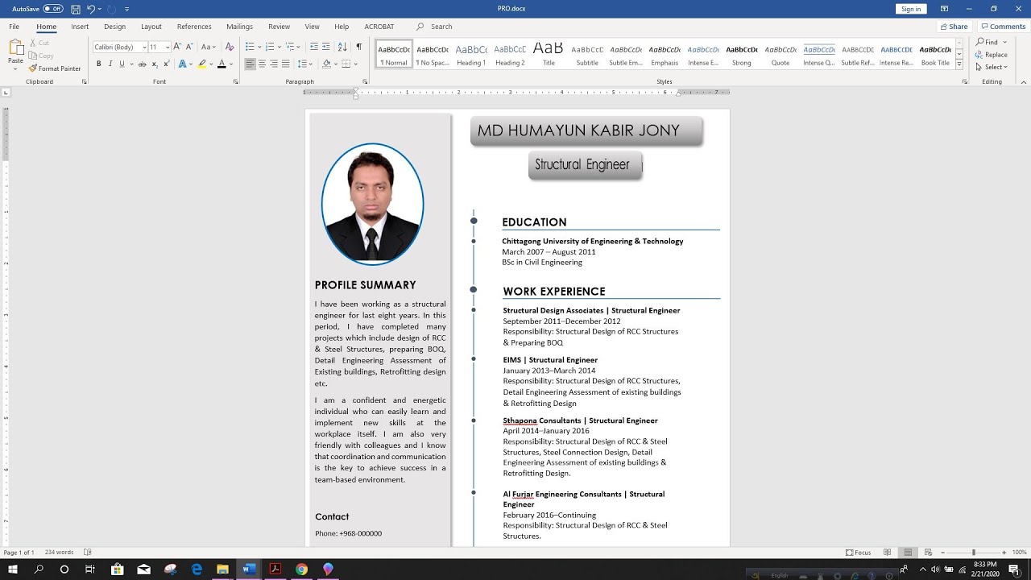The height and width of the screenshot is (580, 1031).
Task: Enable Focus mode in status bar
Action: [859, 553]
